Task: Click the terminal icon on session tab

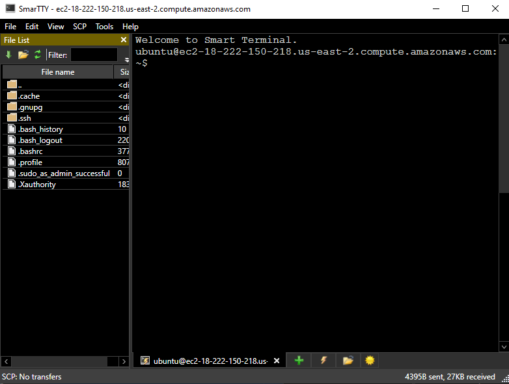Action: click(145, 361)
